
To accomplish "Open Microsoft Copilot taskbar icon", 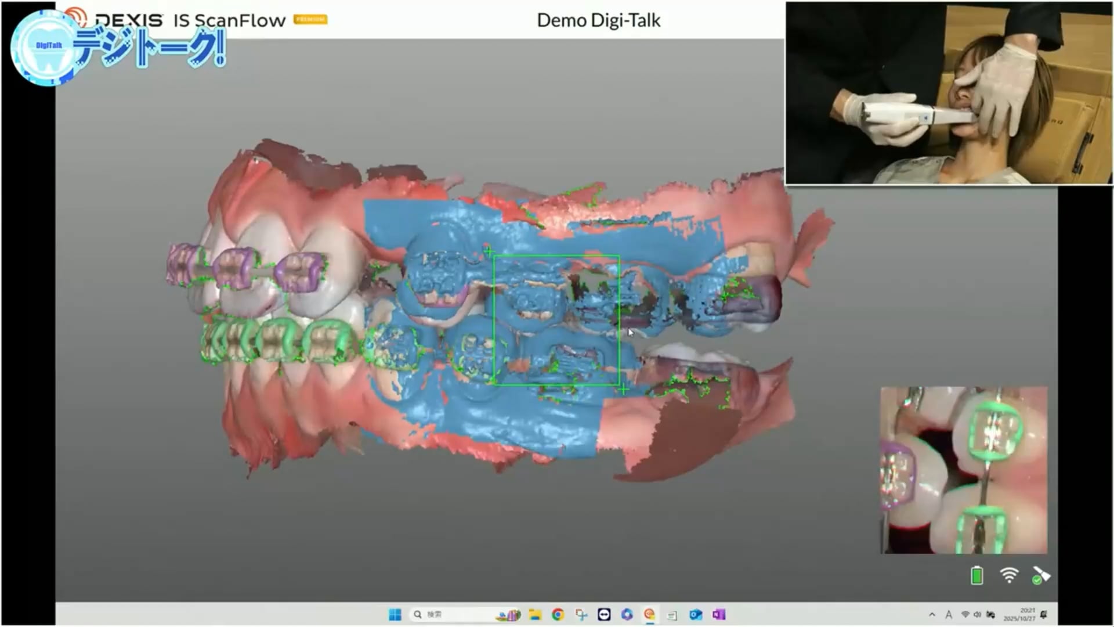I will pos(627,615).
